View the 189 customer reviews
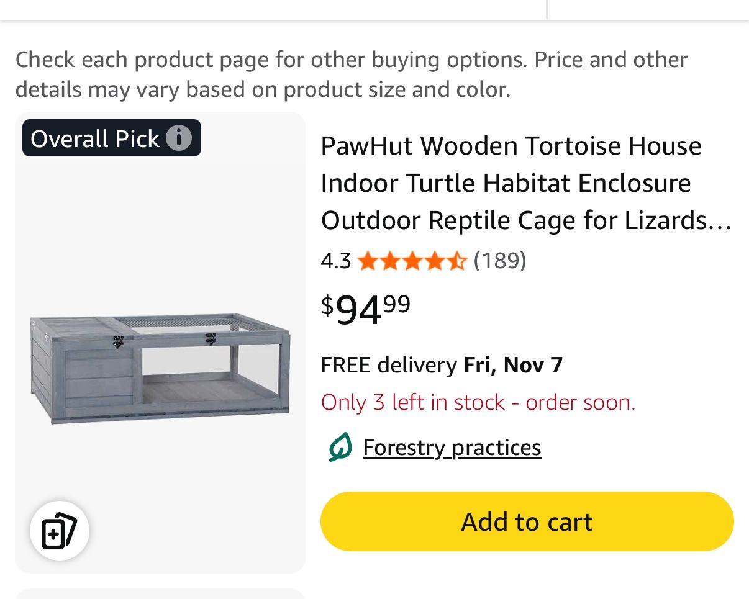 tap(499, 261)
